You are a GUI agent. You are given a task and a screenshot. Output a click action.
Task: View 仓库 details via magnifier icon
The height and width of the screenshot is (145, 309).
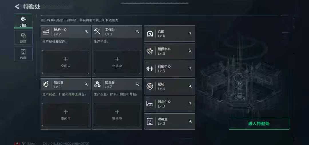click(x=190, y=34)
